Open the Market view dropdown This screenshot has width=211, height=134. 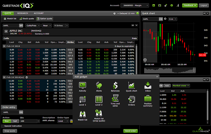[181, 86]
